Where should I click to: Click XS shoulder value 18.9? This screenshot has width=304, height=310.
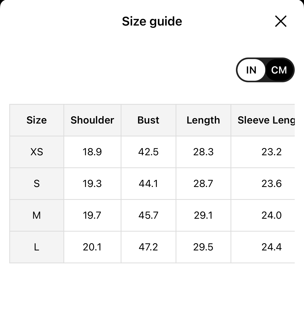point(92,152)
